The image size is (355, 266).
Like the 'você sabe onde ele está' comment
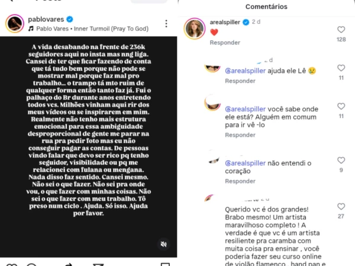click(x=341, y=106)
